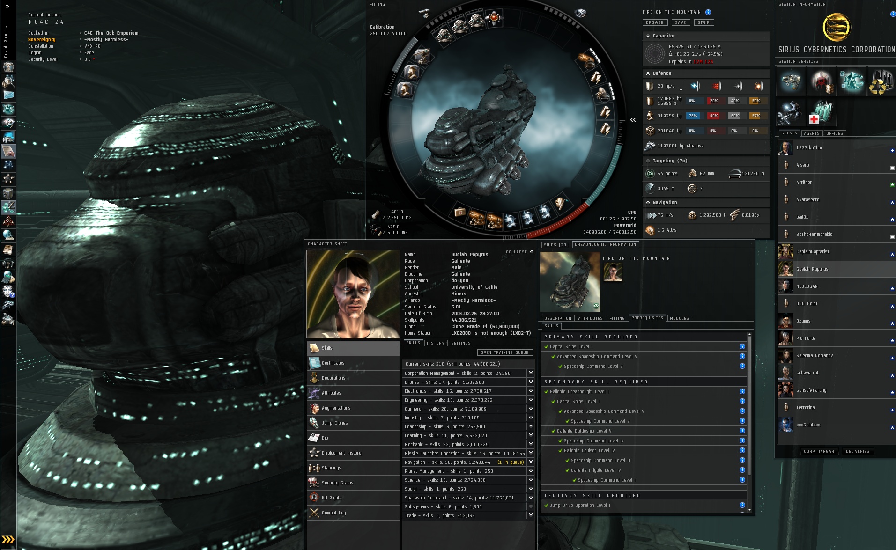Select Employment History in character sheet menu
Screen dimensions: 896x550
pyautogui.click(x=353, y=453)
